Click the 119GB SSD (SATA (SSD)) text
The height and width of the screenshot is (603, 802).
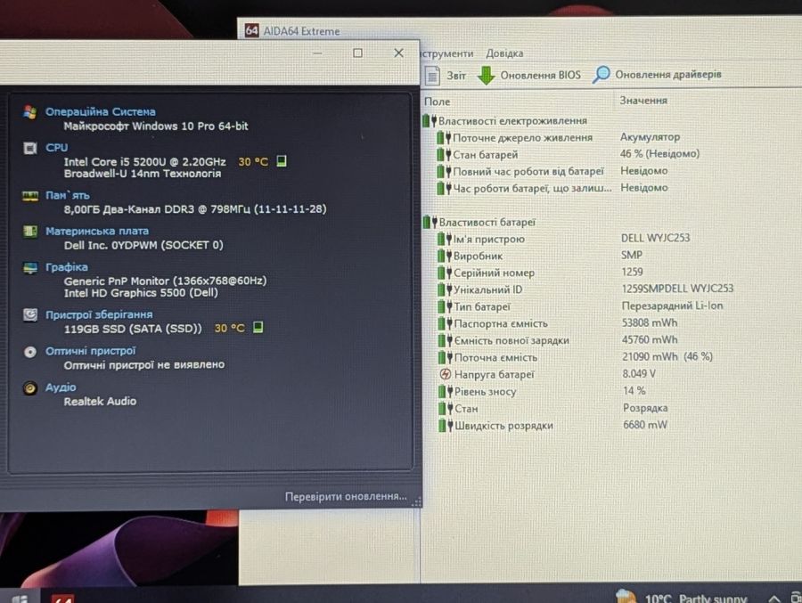133,329
